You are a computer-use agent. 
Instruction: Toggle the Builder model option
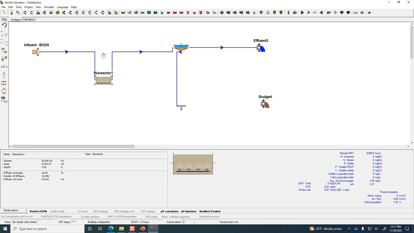tap(58, 211)
